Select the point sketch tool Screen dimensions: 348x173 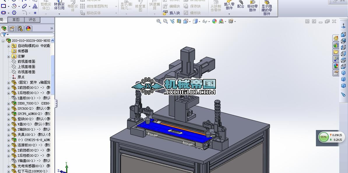[x=35, y=13]
